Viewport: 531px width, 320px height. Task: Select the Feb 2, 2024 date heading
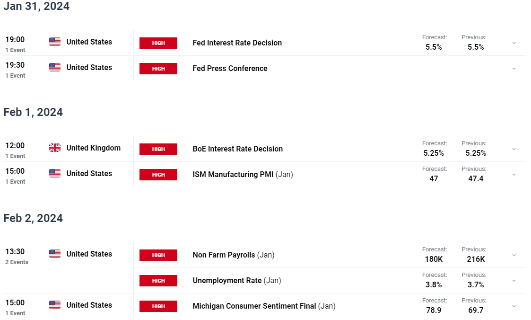[33, 218]
